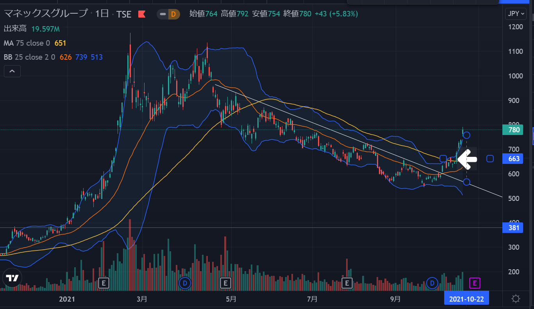Screen dimensions: 534x309
Task: Open the JPY currency dropdown
Action: tap(516, 14)
